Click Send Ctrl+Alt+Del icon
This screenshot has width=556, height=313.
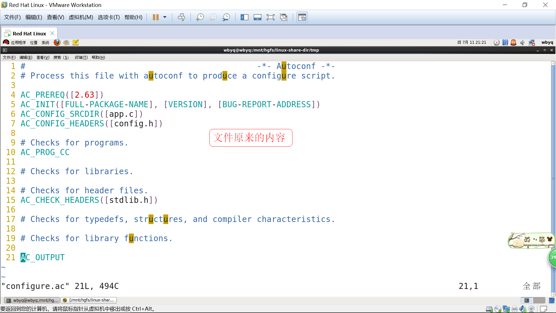181,17
